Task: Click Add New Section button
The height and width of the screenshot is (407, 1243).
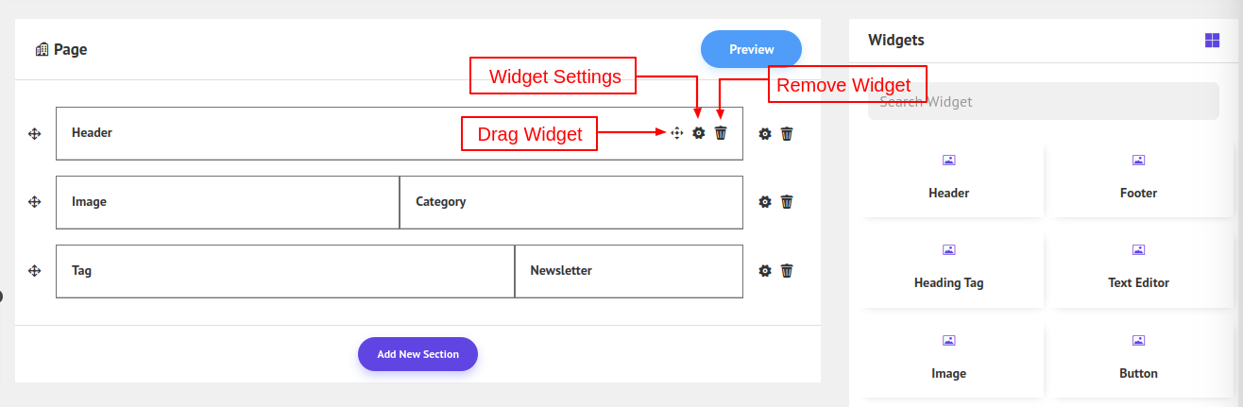Action: point(417,354)
